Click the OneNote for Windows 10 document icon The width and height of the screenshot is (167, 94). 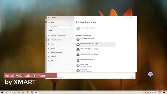coord(78,60)
